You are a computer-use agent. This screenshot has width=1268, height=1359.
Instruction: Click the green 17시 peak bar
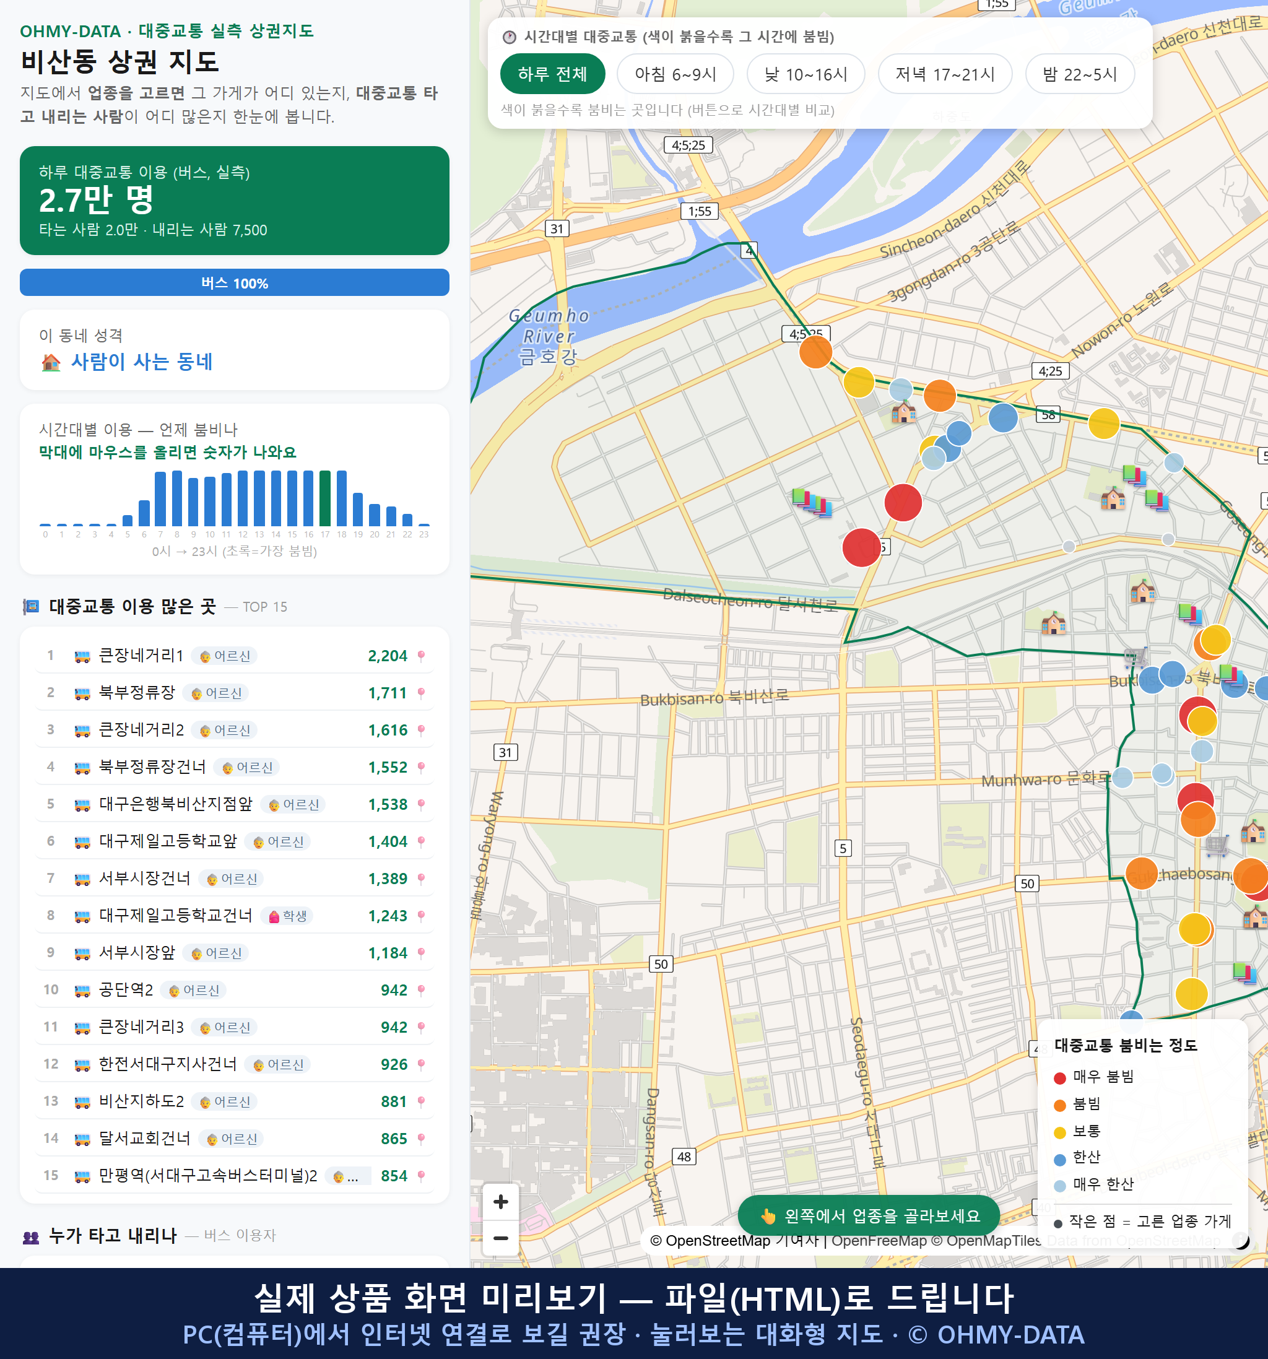[326, 498]
